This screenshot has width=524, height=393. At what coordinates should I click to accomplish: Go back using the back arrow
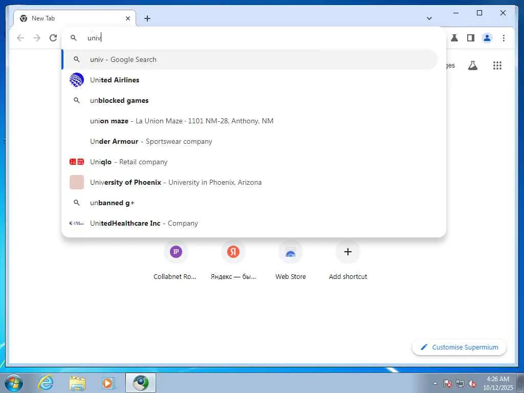(20, 38)
